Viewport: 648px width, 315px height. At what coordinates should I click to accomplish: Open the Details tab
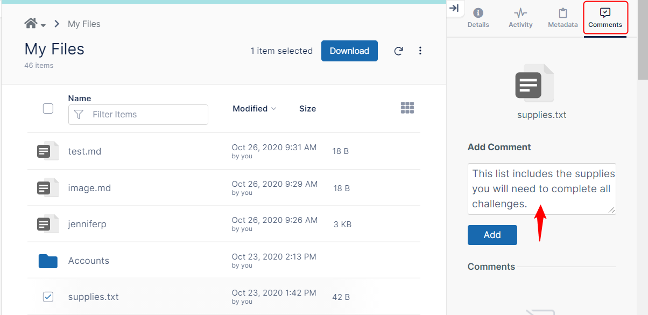[478, 18]
